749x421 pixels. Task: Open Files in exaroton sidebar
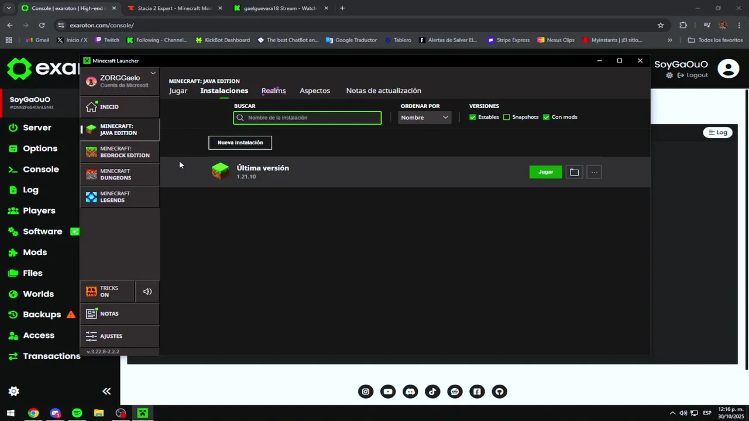(x=32, y=273)
